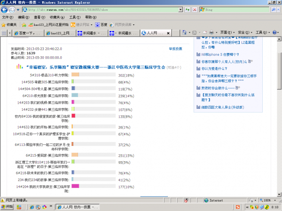Screen dimensions: 282x211
Task: Close the 人人网 tab
Action: (168, 33)
